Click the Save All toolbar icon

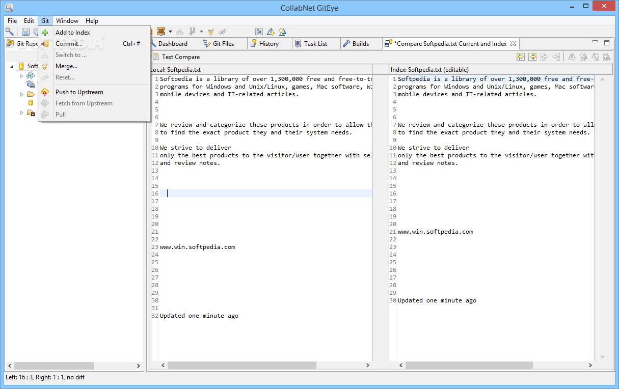click(x=36, y=32)
